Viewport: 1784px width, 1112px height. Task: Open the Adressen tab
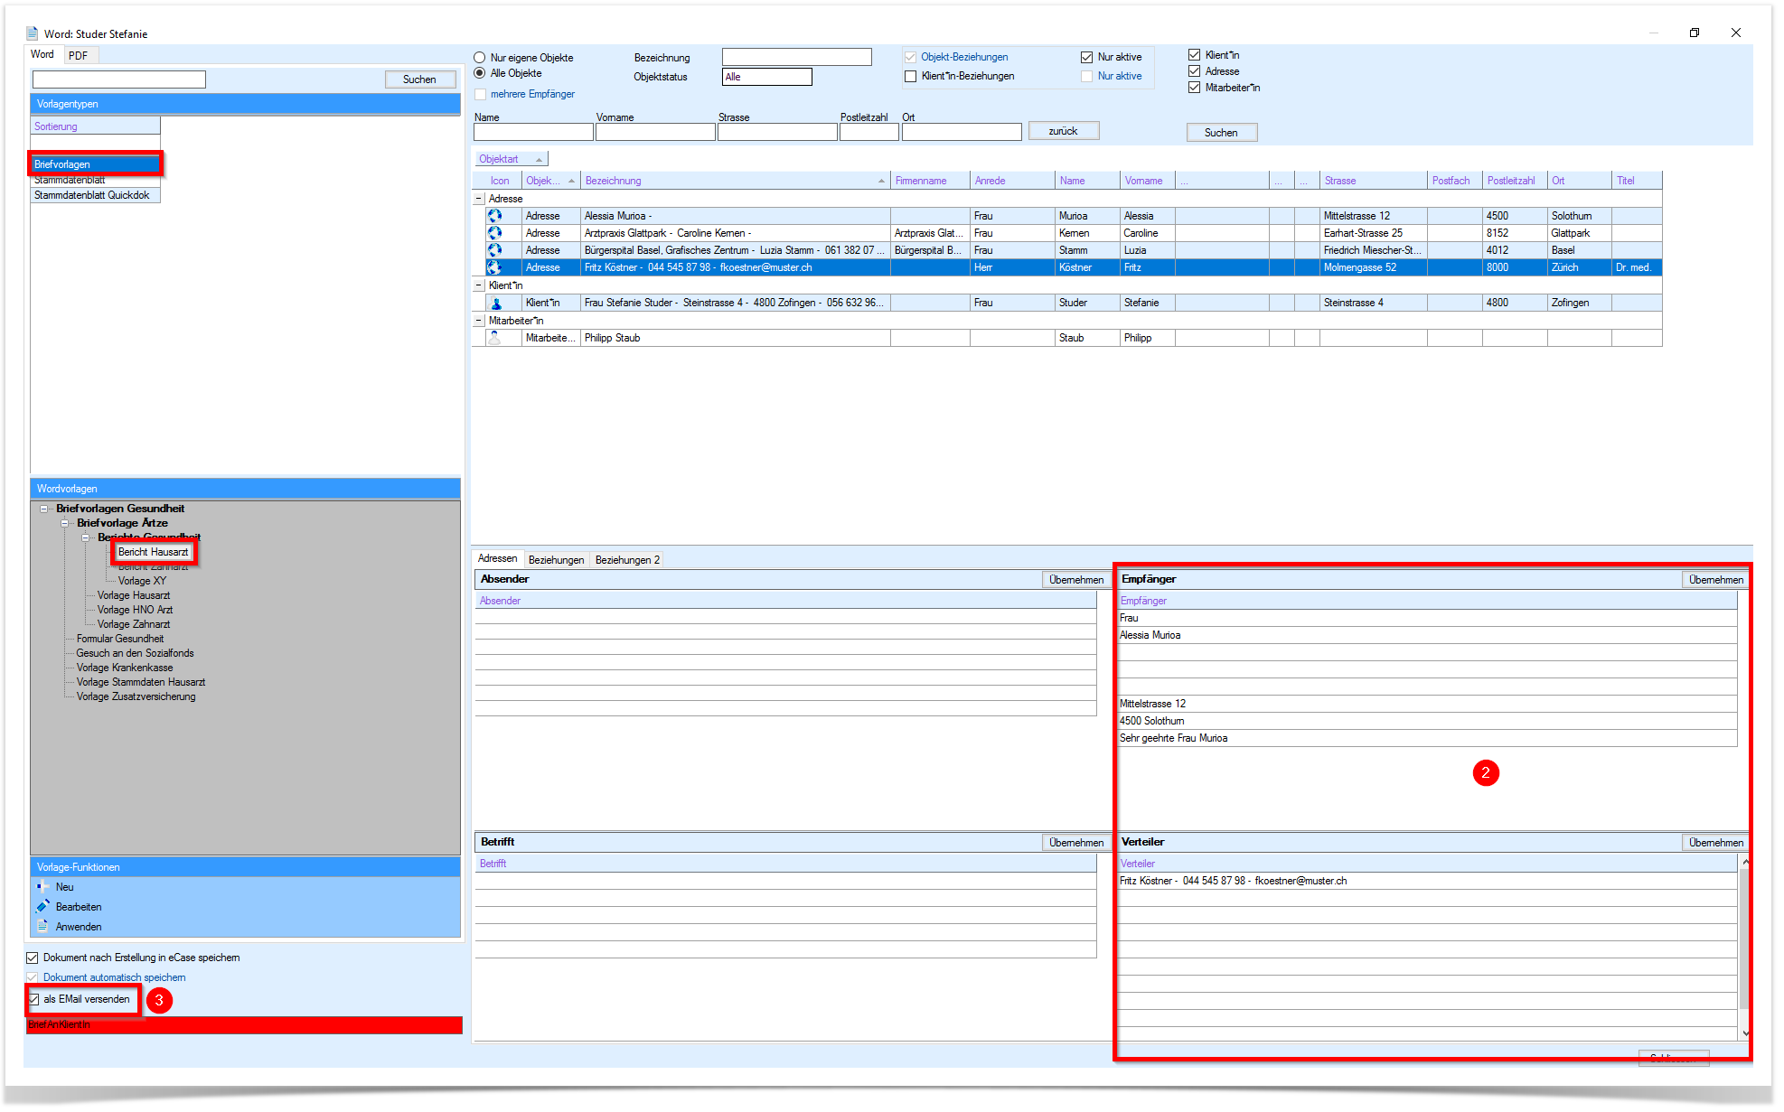(497, 559)
